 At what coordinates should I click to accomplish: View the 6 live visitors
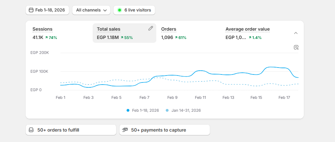click(134, 10)
